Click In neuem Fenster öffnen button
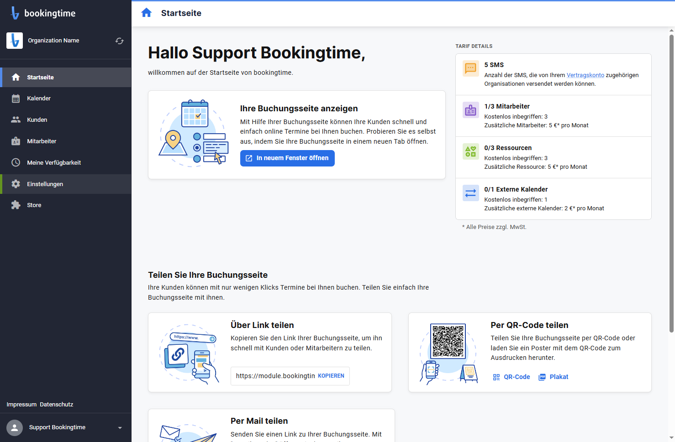Image resolution: width=675 pixels, height=442 pixels. tap(287, 158)
